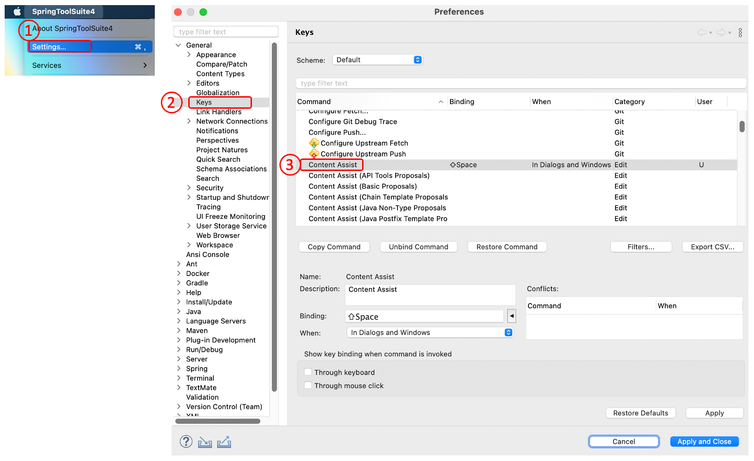Expand the Editors tree node

(x=189, y=83)
